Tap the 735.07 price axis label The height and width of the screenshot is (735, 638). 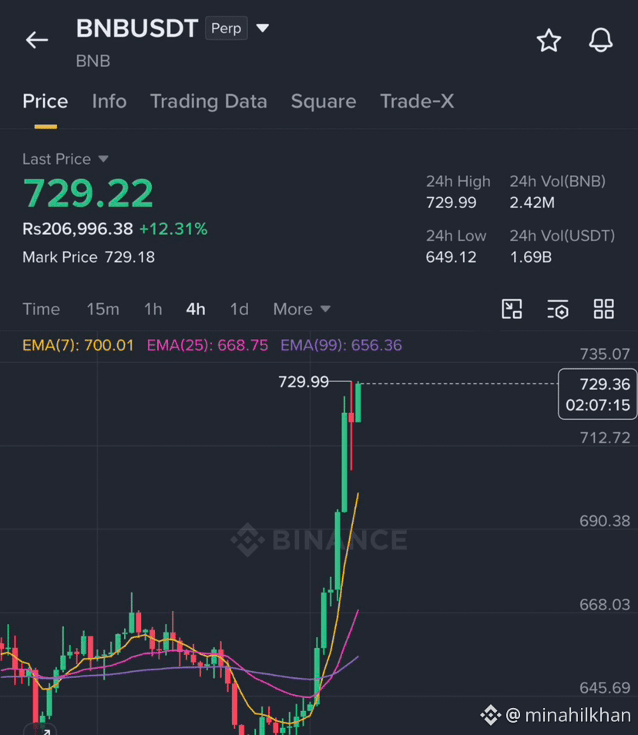click(605, 354)
